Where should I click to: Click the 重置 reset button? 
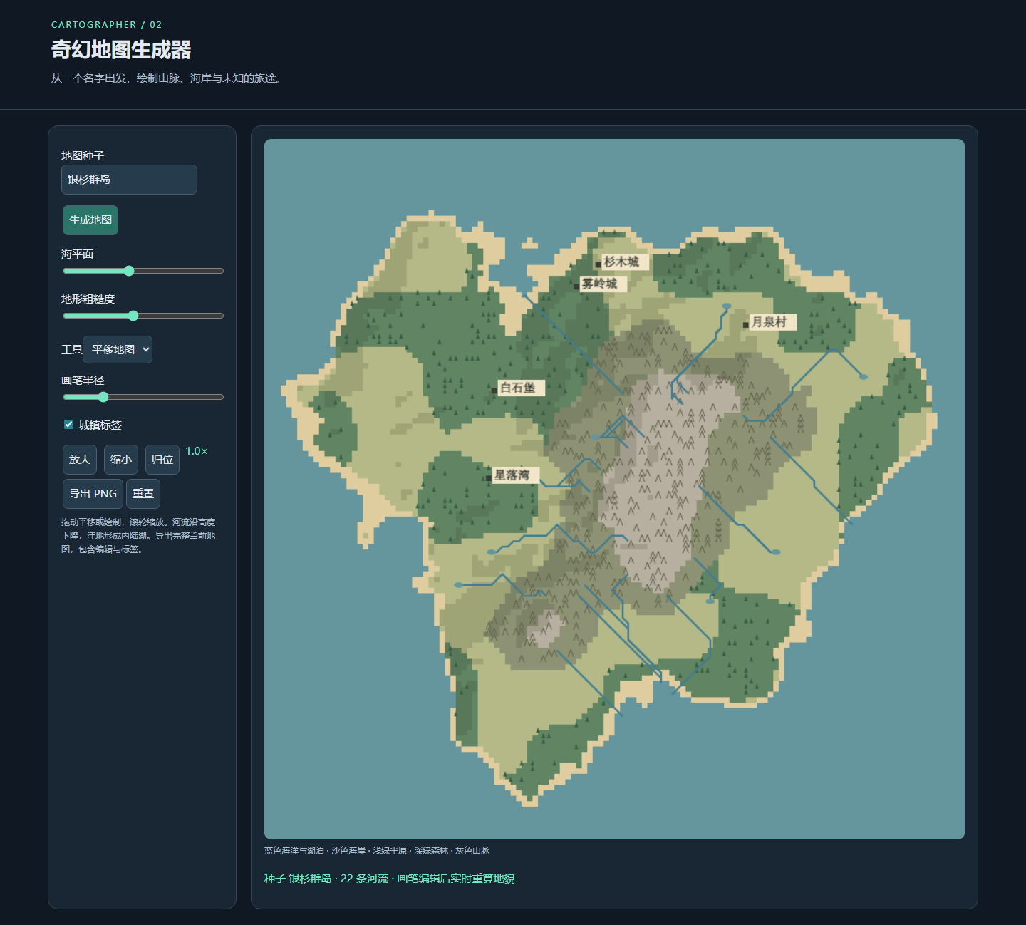[x=143, y=494]
